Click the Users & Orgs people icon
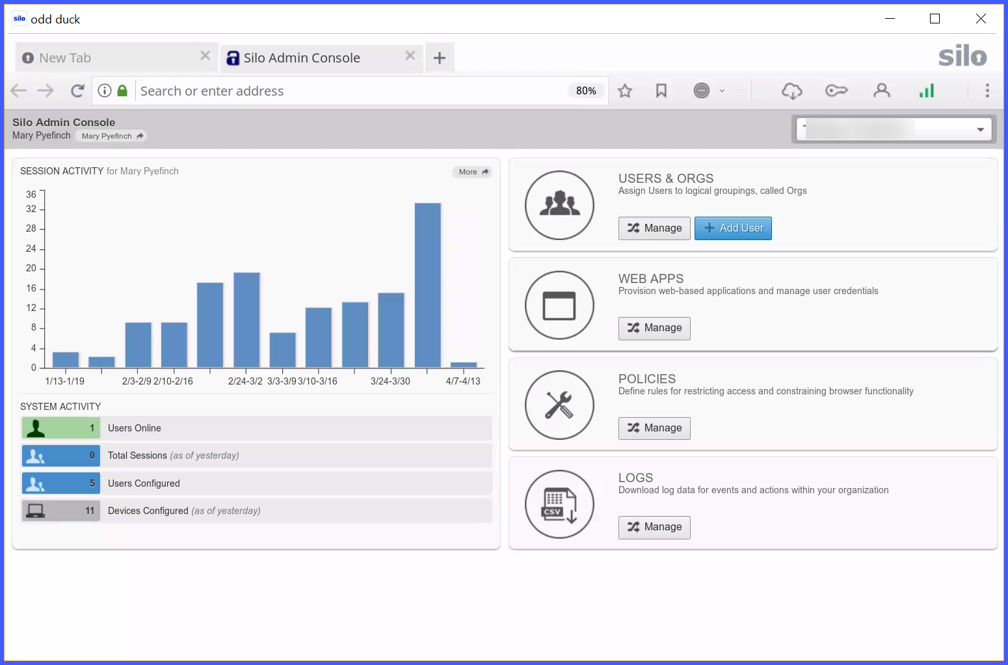Image resolution: width=1008 pixels, height=665 pixels. point(559,205)
